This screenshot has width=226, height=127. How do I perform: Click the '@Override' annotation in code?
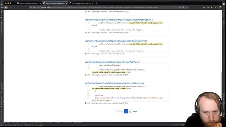pyautogui.click(x=99, y=96)
